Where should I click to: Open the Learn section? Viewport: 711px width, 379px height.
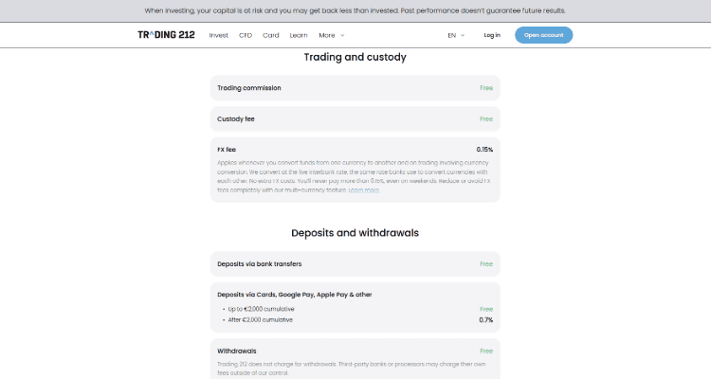[299, 35]
